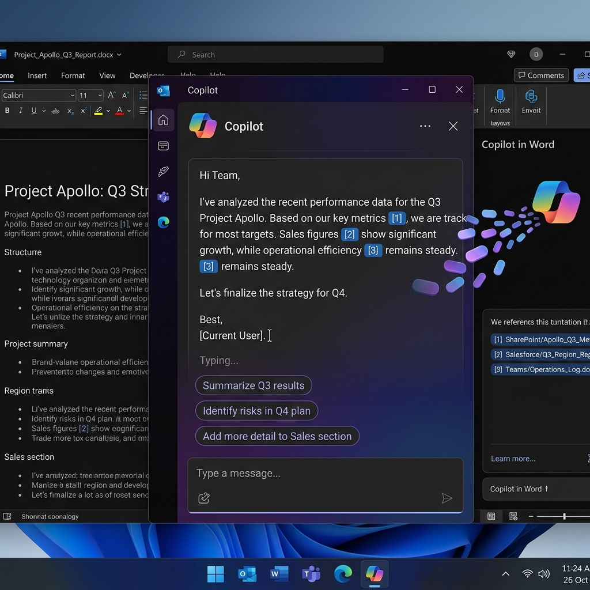Open Edge from the Copilot sidebar
Image resolution: width=590 pixels, height=590 pixels.
tap(163, 222)
